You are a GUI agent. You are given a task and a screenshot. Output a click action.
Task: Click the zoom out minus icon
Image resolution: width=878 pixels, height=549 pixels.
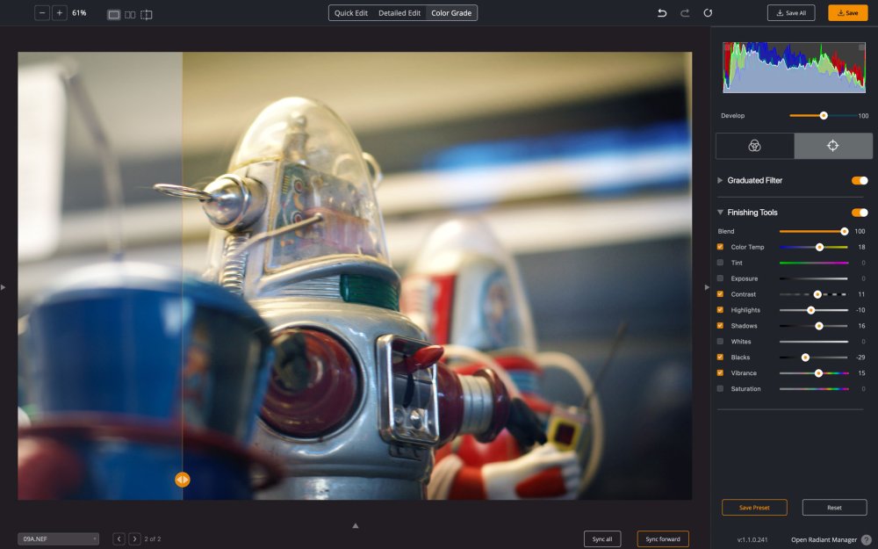pos(42,13)
